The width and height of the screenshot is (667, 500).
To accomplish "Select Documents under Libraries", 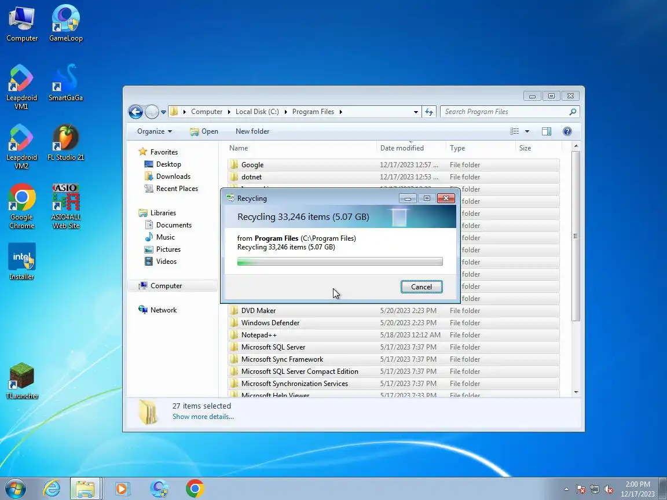I will [174, 225].
